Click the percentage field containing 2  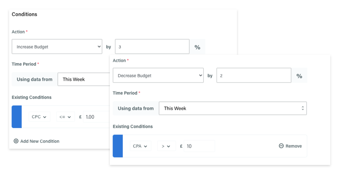click(x=254, y=75)
